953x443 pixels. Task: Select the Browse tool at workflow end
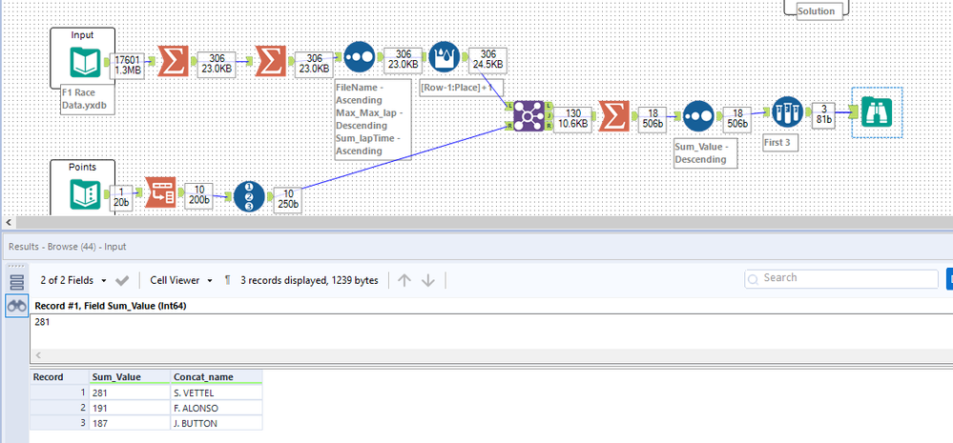[x=877, y=111]
